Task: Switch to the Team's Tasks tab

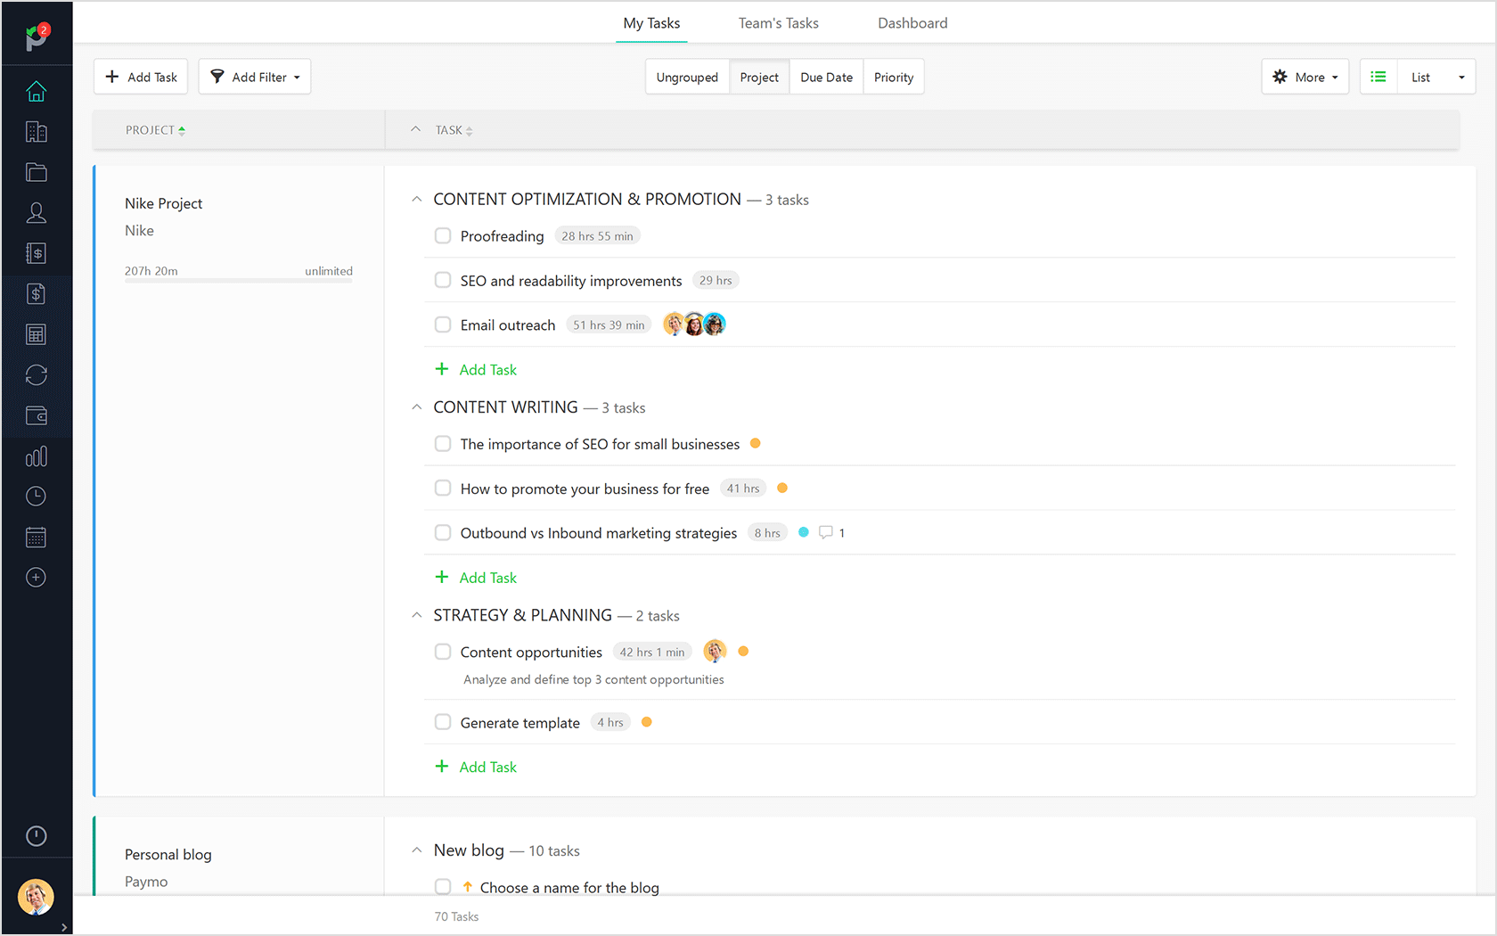Action: (x=778, y=22)
